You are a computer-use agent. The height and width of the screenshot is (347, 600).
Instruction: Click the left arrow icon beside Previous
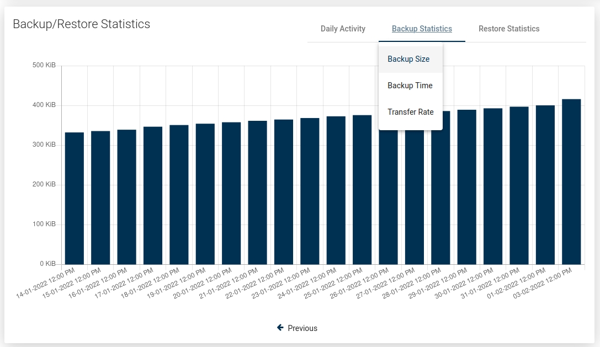click(x=280, y=328)
